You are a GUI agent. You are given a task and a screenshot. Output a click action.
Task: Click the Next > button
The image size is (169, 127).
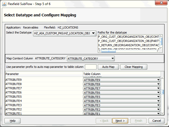point(120,121)
